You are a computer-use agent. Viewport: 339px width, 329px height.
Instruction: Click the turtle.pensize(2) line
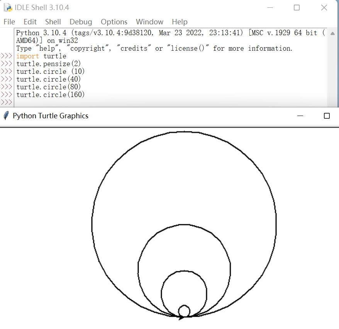pyautogui.click(x=48, y=63)
